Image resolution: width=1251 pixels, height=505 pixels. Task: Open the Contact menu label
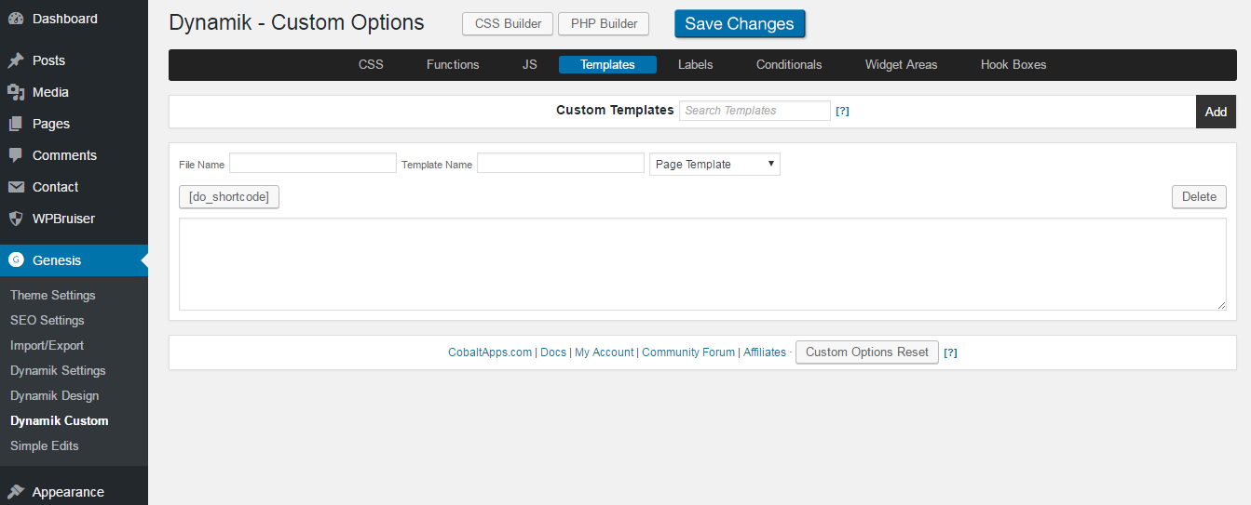55,187
